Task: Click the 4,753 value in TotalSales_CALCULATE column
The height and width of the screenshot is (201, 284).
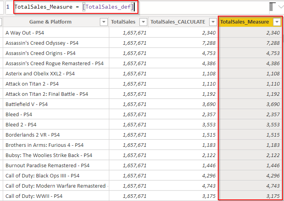Action: (x=208, y=53)
